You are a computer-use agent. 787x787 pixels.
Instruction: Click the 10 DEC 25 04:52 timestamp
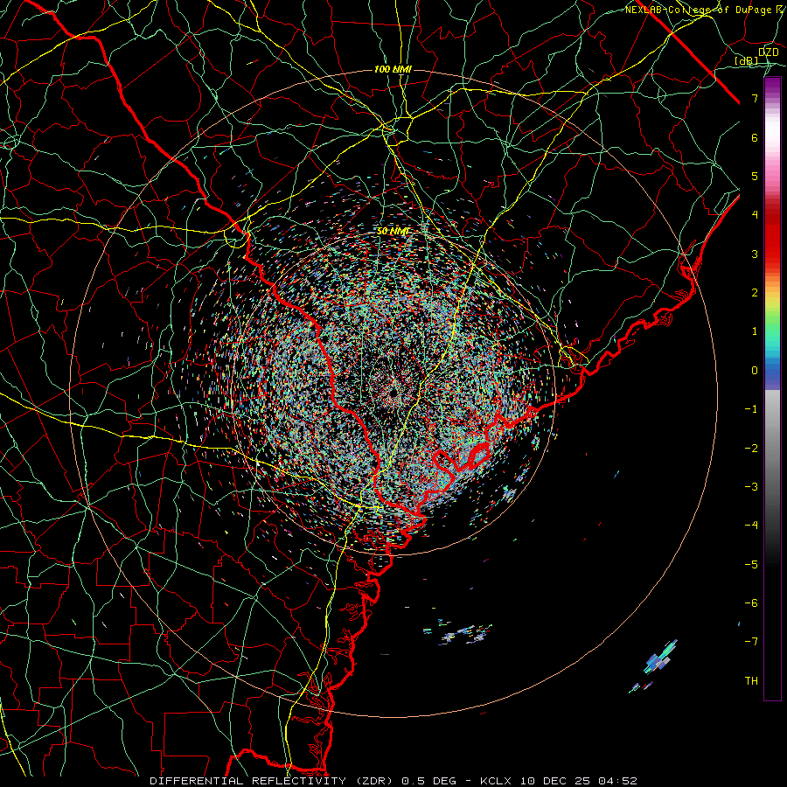tap(578, 781)
